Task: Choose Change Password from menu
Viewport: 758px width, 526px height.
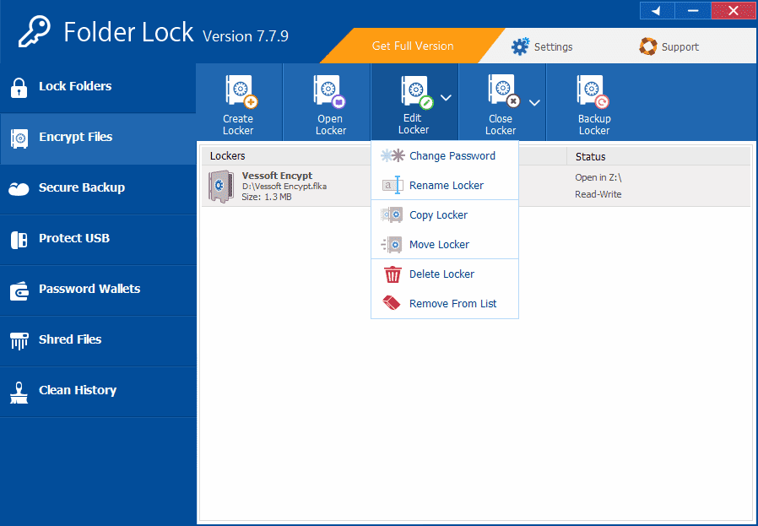Action: coord(445,155)
